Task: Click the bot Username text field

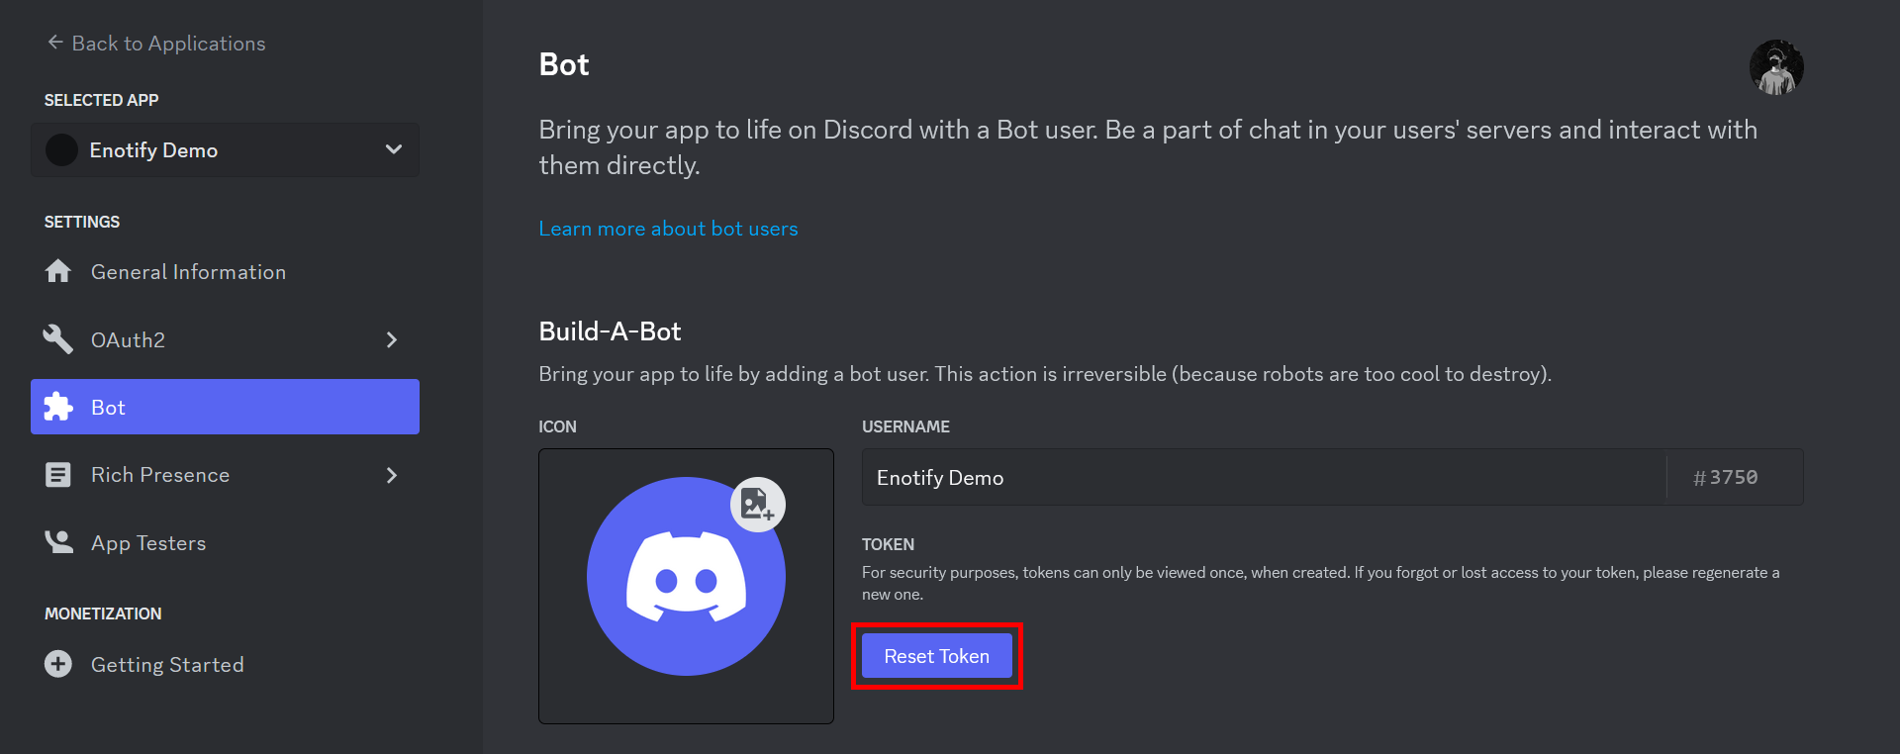Action: [1264, 478]
